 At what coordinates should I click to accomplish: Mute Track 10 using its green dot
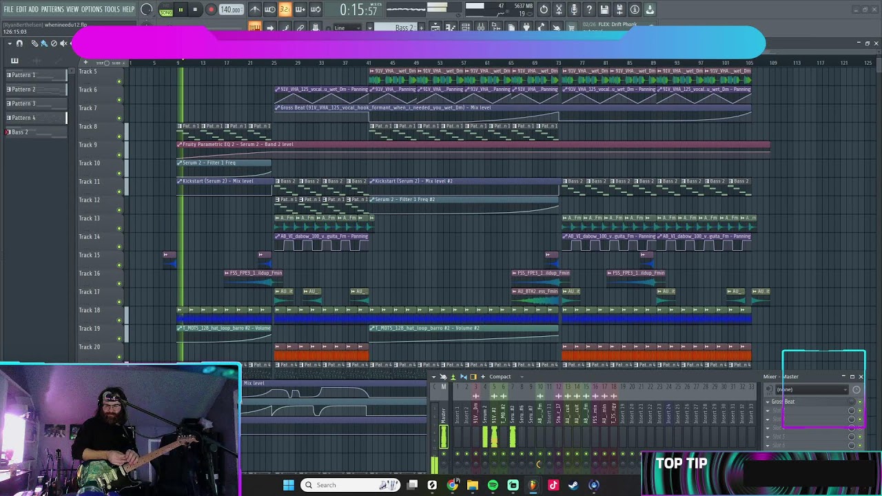119,174
